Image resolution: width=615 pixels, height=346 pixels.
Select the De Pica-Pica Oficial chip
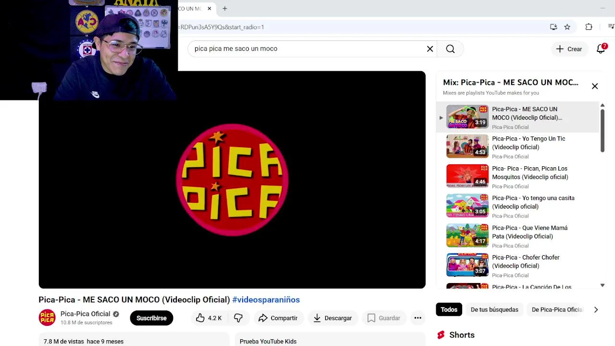556,309
